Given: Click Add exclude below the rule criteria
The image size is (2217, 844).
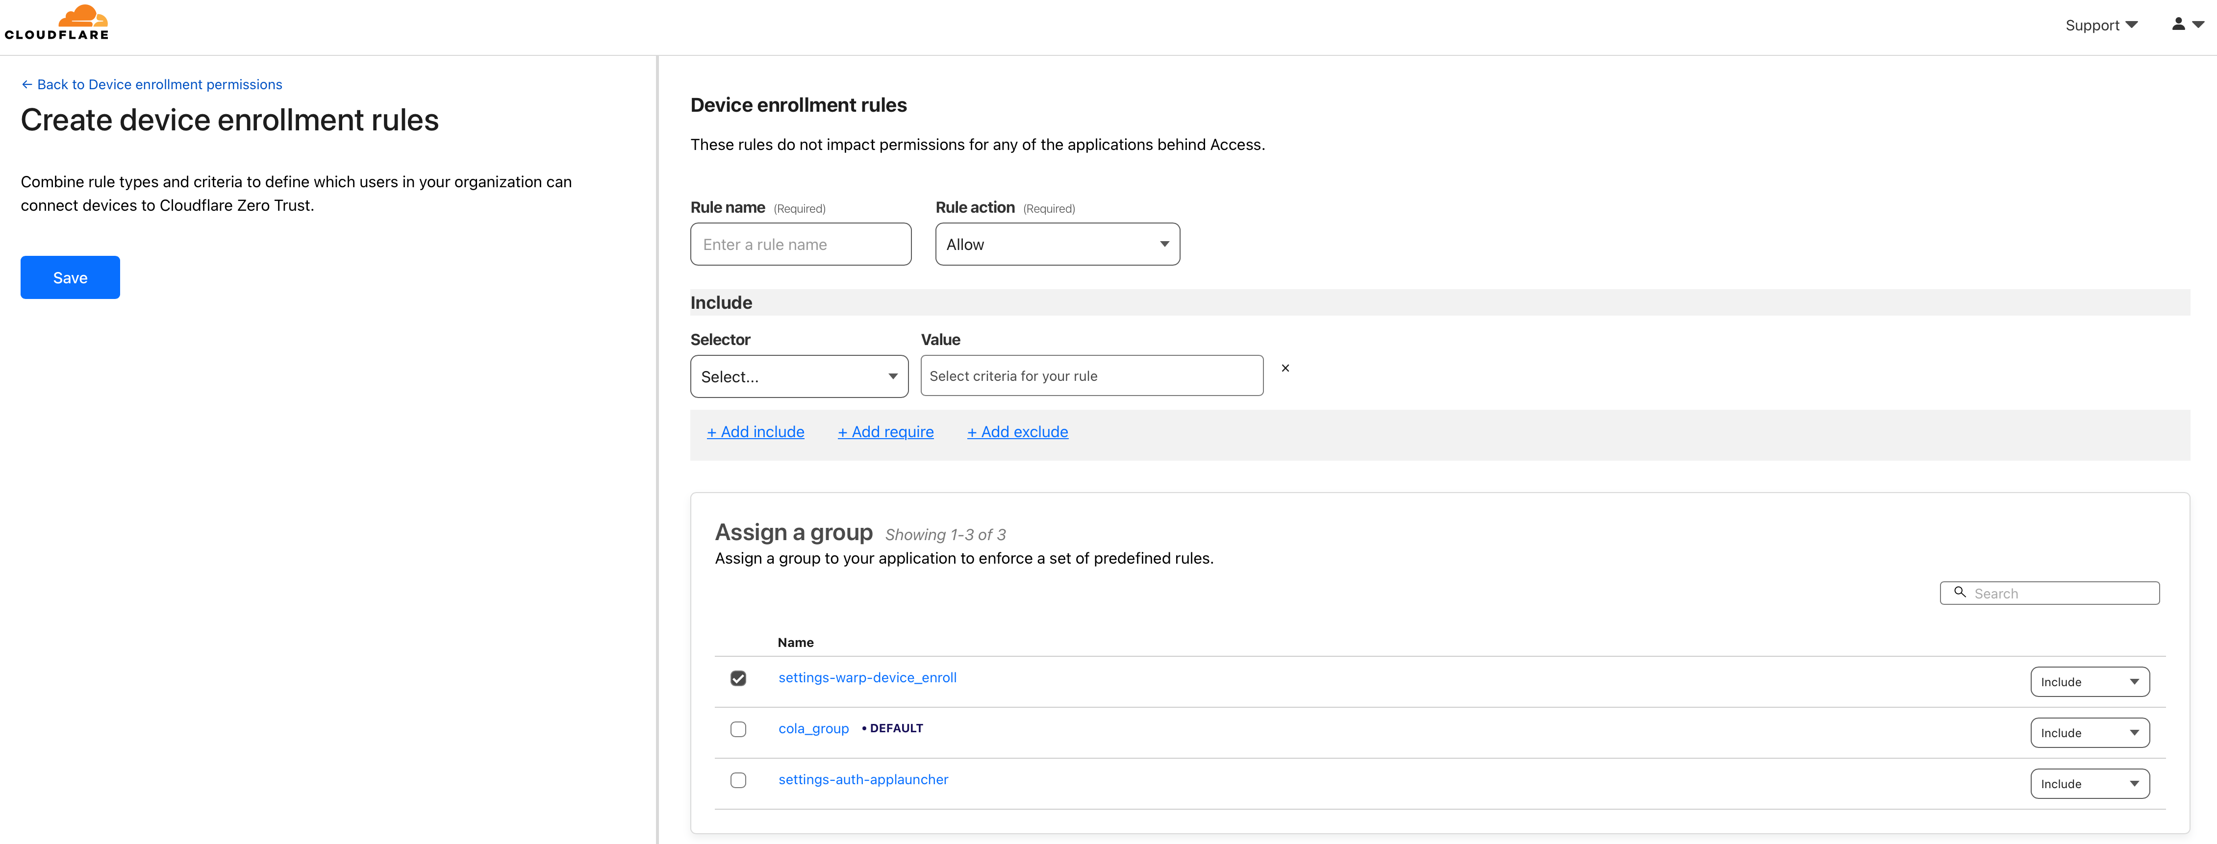Looking at the screenshot, I should coord(1017,431).
